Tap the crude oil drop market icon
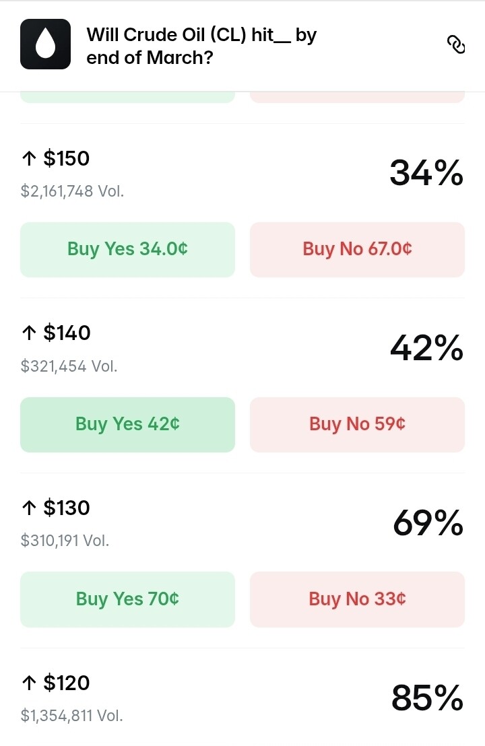Screen dimensions: 485x746 click(x=45, y=44)
